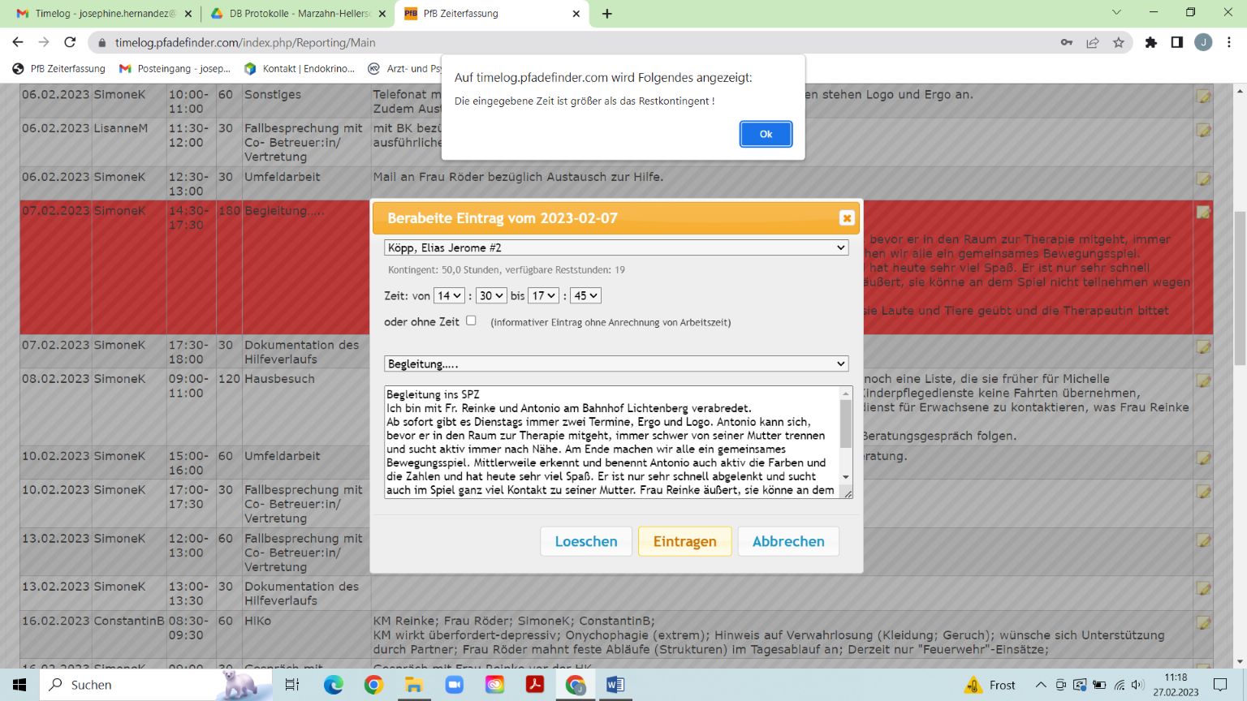The height and width of the screenshot is (701, 1247).
Task: Open the end minute dropdown showing 45
Action: point(585,296)
